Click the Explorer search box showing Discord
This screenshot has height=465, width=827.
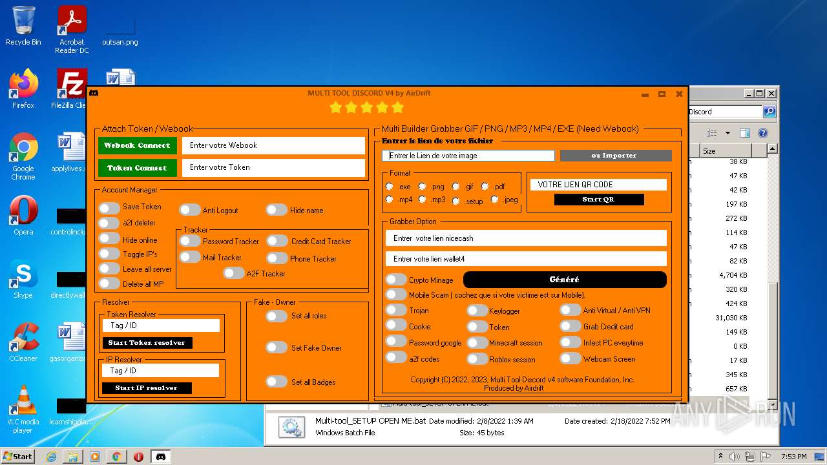[x=726, y=112]
